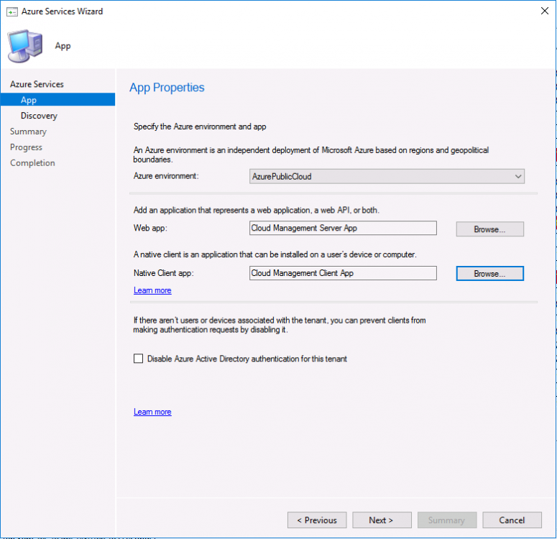Go to Completion step in sidebar

tap(32, 162)
